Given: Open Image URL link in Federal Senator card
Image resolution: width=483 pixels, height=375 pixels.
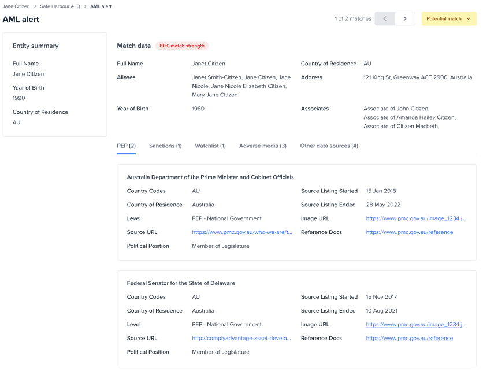Looking at the screenshot, I should click(x=415, y=325).
